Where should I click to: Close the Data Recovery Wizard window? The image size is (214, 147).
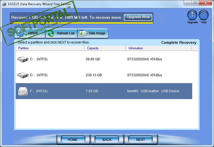coord(205,3)
